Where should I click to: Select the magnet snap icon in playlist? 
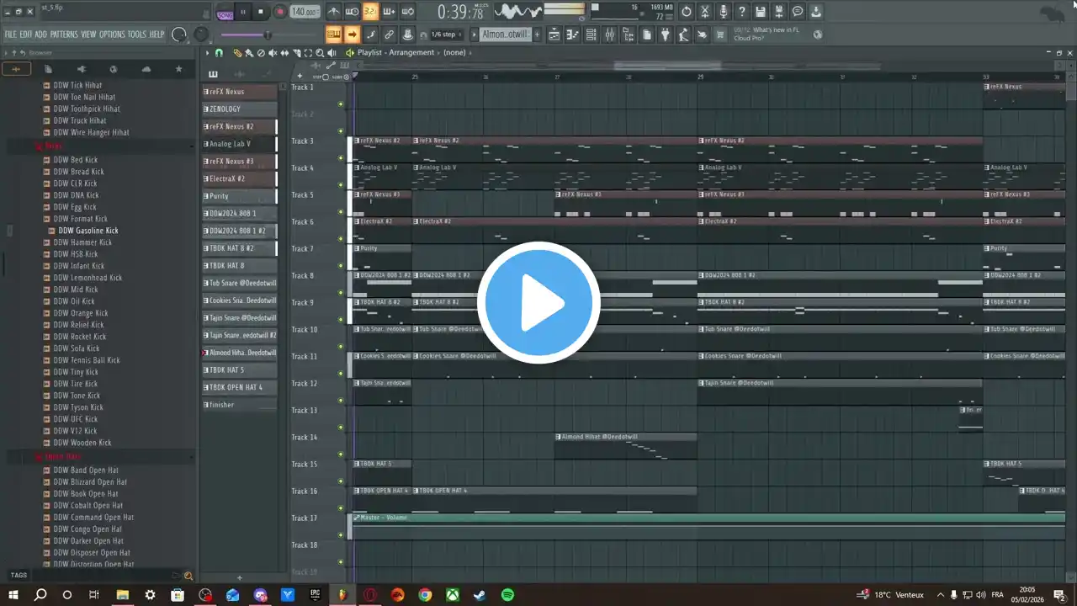[219, 53]
